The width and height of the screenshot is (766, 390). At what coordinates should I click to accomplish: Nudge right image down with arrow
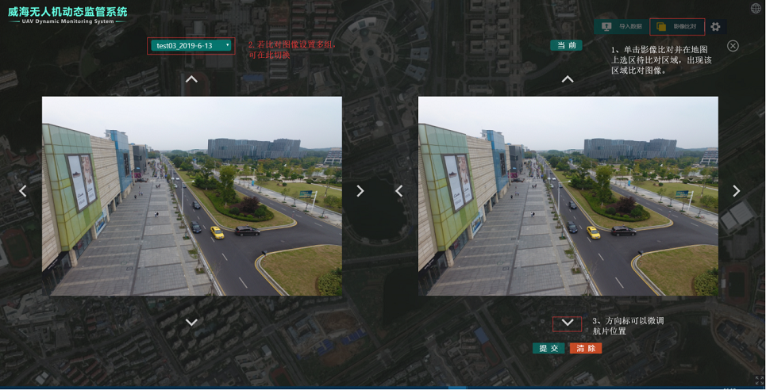point(568,323)
